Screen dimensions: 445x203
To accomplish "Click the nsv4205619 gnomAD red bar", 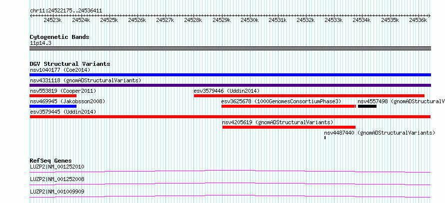I will pyautogui.click(x=289, y=127).
